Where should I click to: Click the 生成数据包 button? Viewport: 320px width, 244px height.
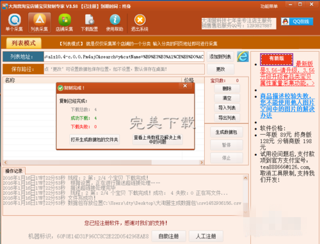pyautogui.click(x=227, y=132)
